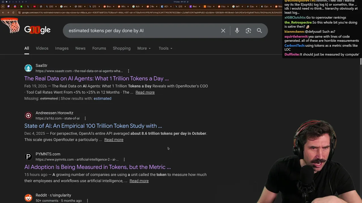Switch to the Forums tab

point(99,48)
